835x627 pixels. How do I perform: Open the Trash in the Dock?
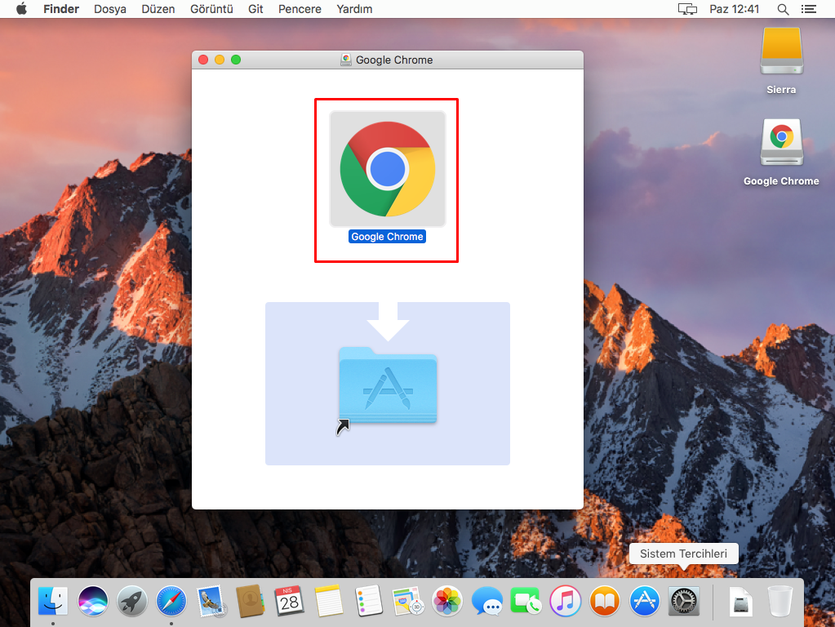point(781,601)
